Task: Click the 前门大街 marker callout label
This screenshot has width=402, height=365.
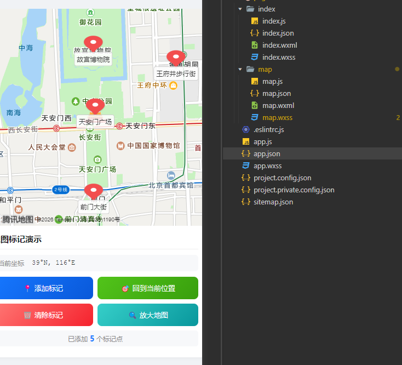Action: [94, 207]
